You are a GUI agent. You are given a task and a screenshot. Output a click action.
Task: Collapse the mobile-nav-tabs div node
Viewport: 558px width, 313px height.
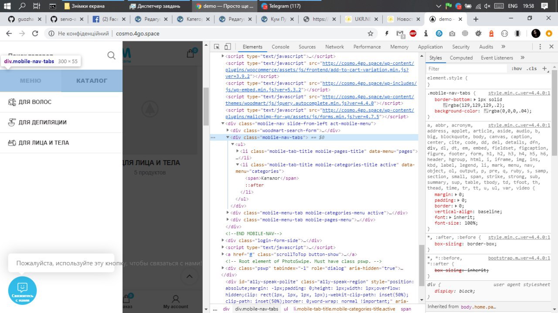(x=228, y=138)
